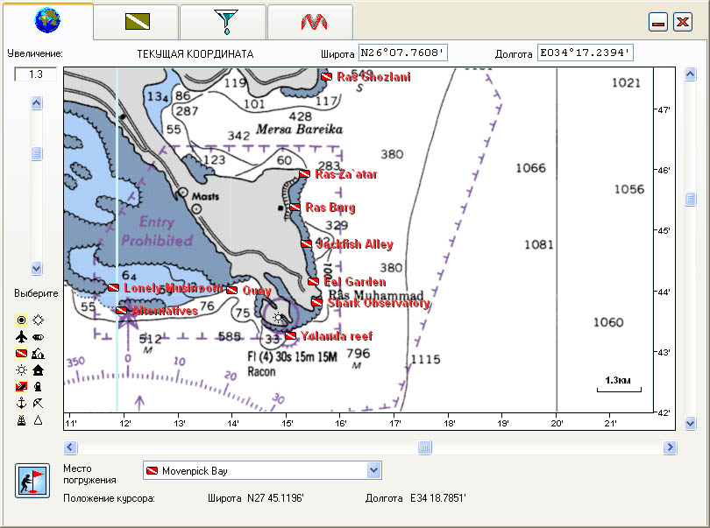Toggle the red dive flag marker type
This screenshot has height=528, width=710.
[21, 354]
